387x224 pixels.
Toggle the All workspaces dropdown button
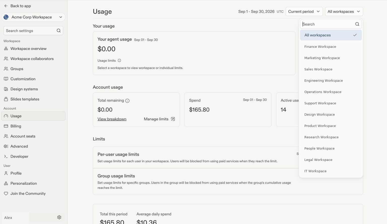click(x=344, y=12)
